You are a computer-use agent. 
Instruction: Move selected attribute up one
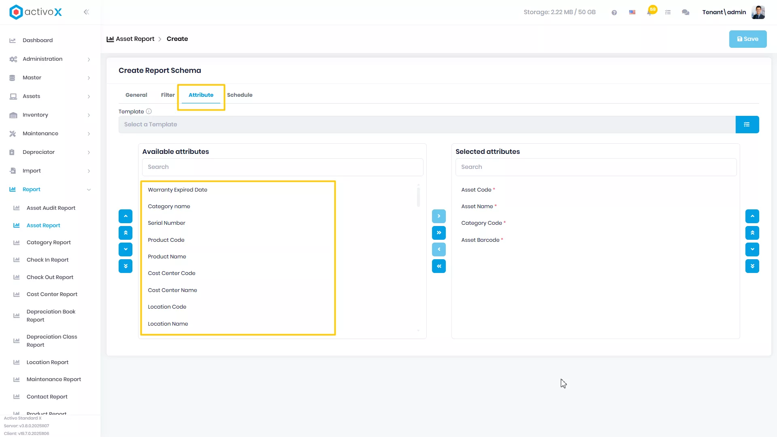coord(752,216)
